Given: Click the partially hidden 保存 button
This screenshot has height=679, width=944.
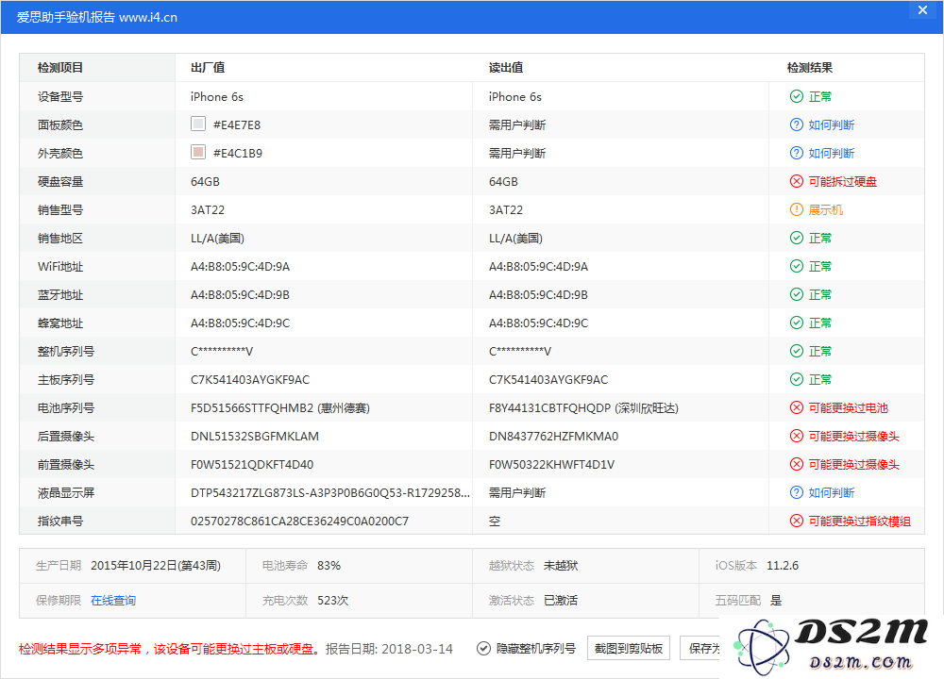Looking at the screenshot, I should (x=700, y=648).
